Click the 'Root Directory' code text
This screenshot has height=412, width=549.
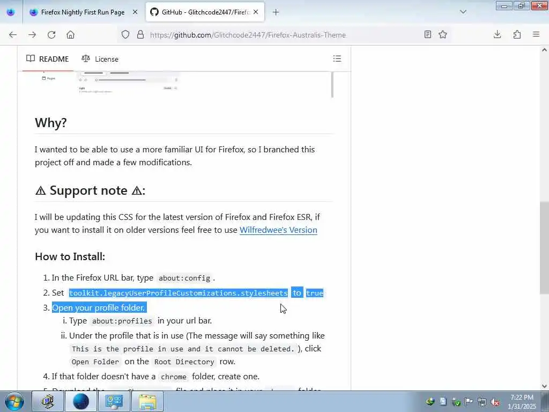(184, 362)
